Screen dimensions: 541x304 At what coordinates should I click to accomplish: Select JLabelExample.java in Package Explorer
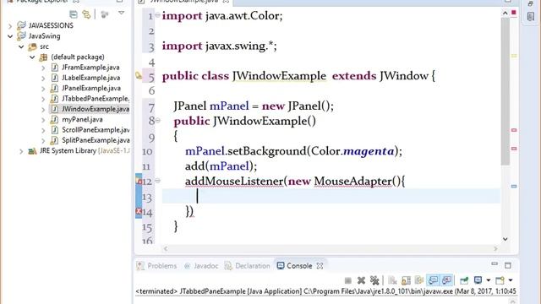coord(91,78)
